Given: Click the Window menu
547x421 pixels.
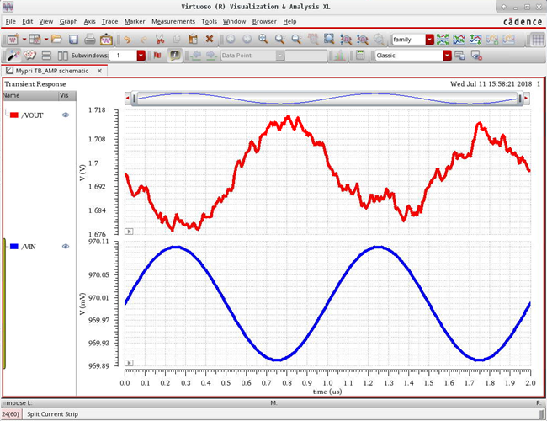Looking at the screenshot, I should (x=235, y=22).
